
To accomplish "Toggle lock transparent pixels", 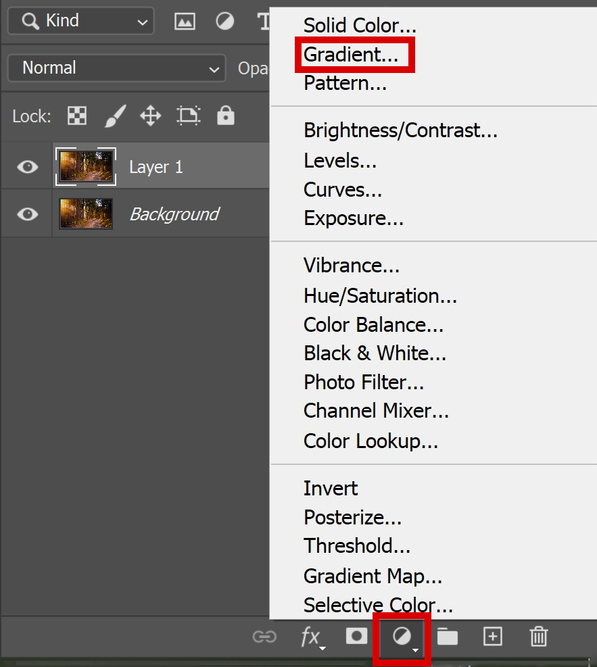I will tap(77, 116).
